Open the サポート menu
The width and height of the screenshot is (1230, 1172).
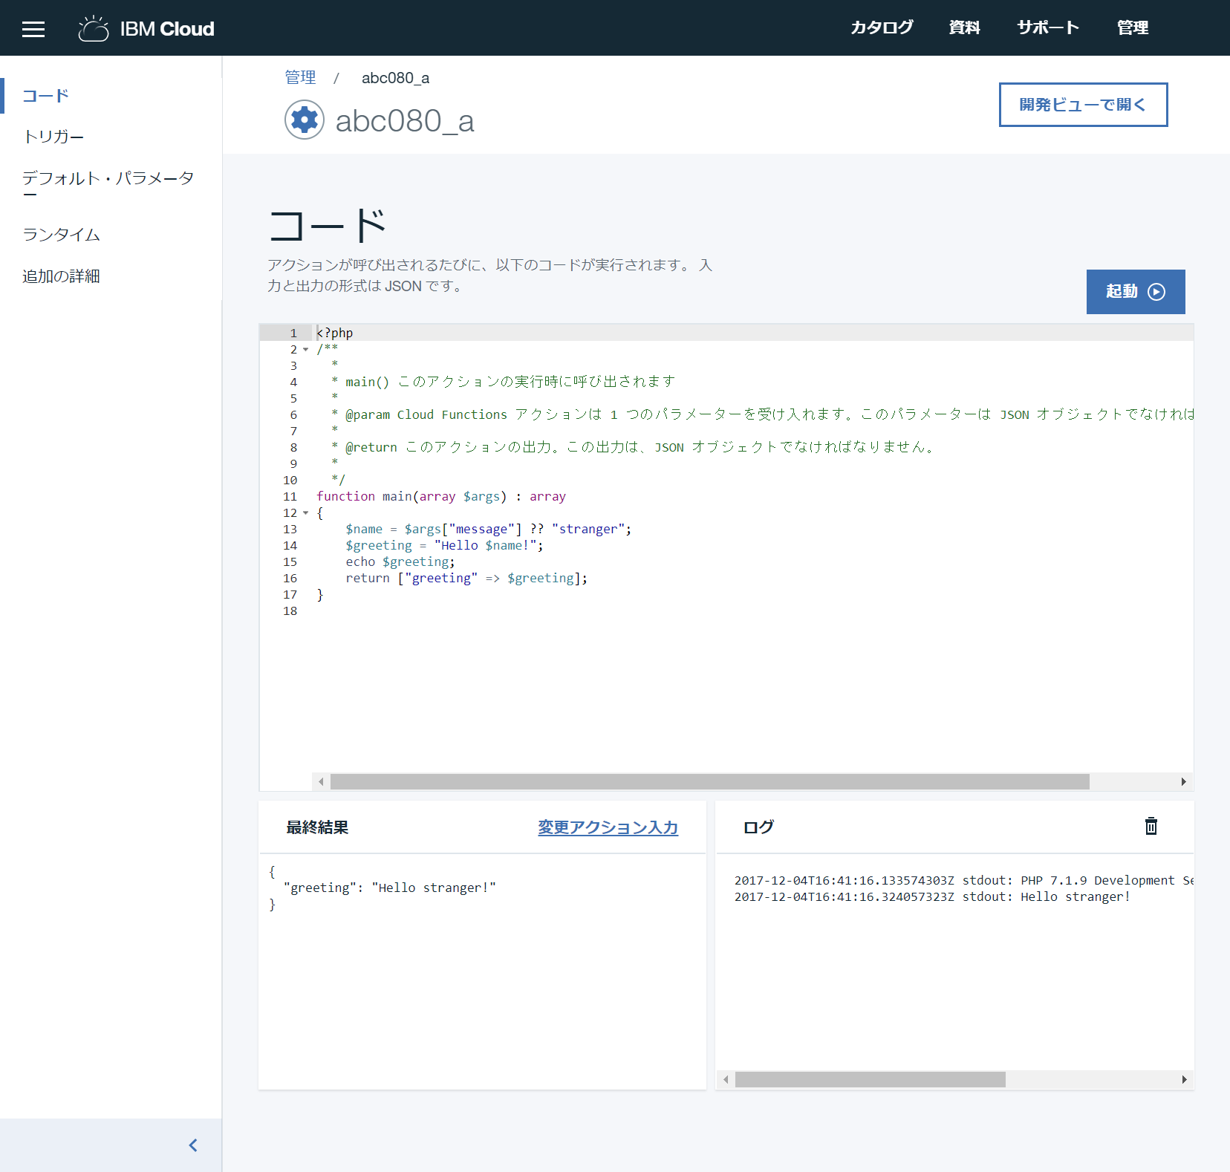point(1048,27)
